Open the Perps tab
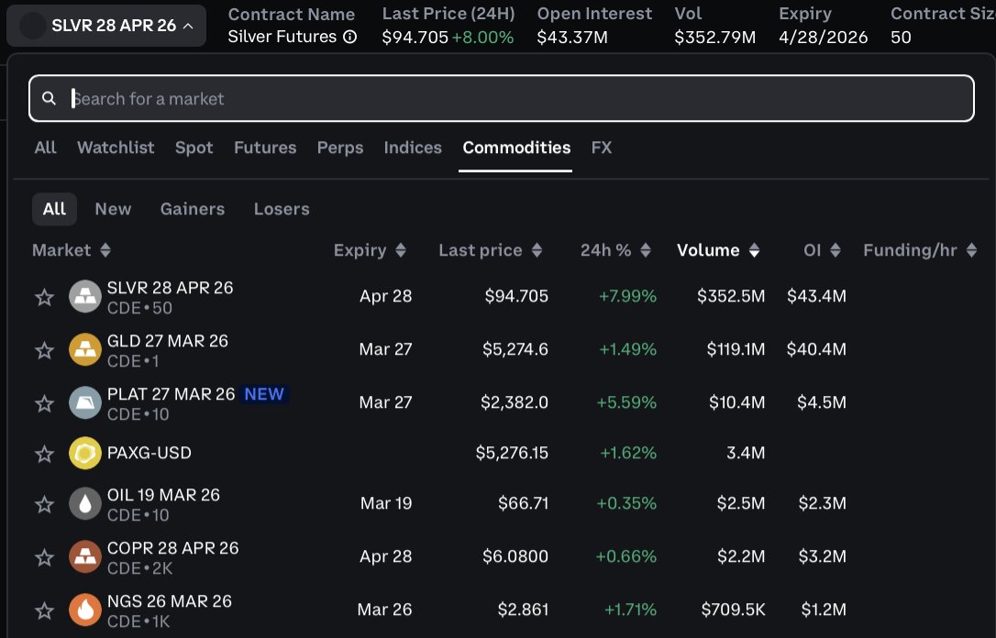 tap(340, 148)
